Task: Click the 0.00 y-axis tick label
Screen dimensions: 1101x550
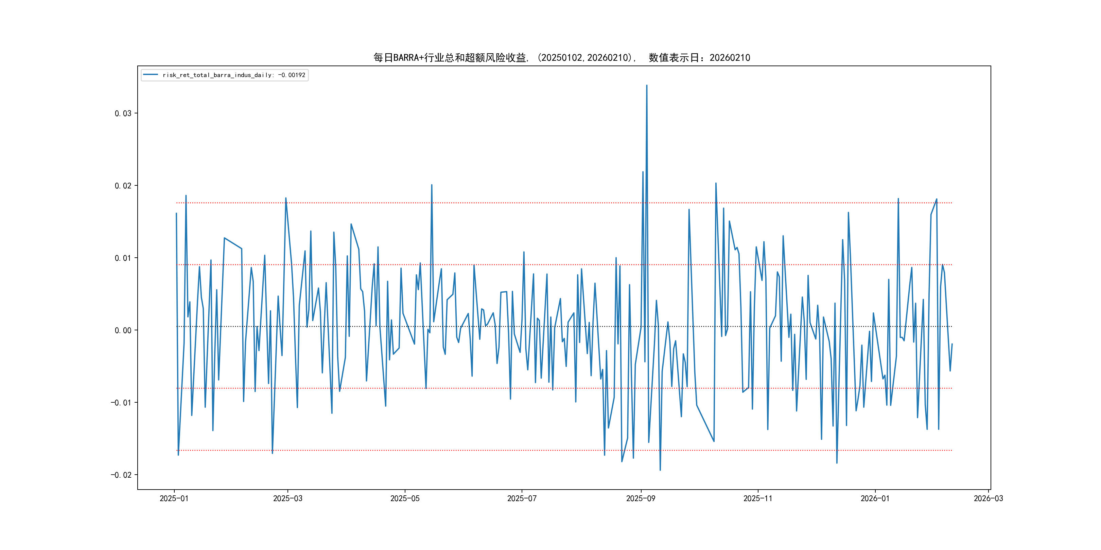Action: coord(123,330)
